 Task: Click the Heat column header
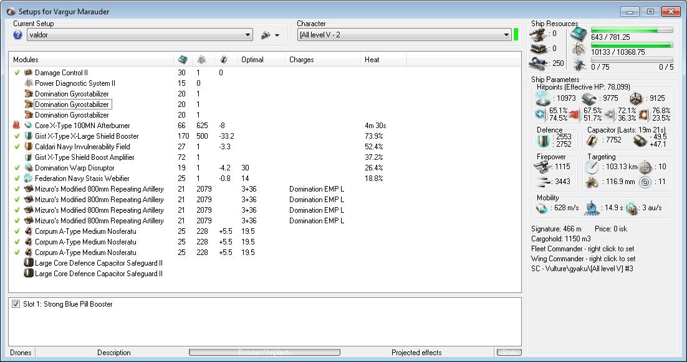383,60
